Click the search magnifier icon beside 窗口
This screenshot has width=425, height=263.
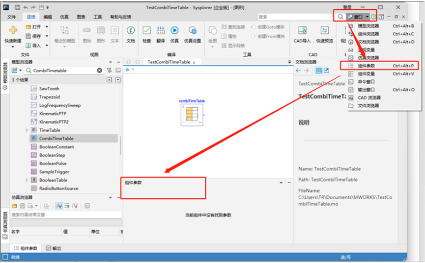click(340, 17)
